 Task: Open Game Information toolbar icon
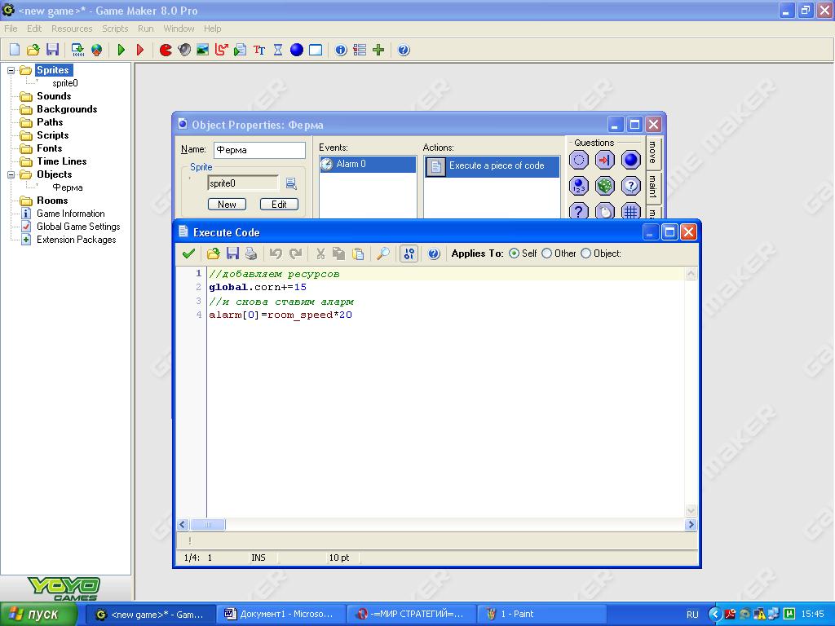342,50
